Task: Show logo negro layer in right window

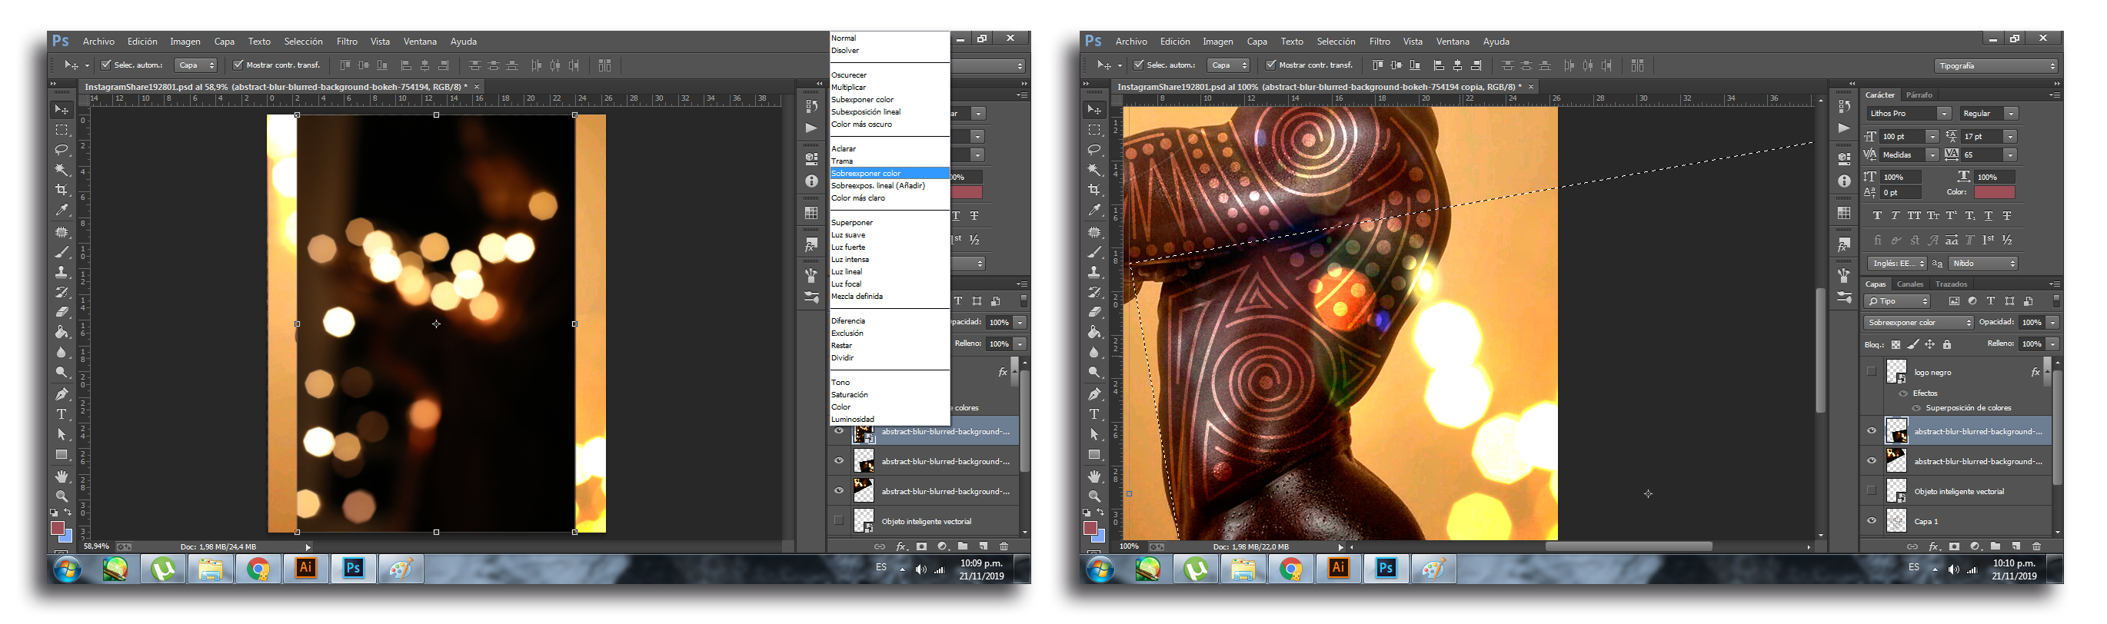Action: tap(1872, 372)
